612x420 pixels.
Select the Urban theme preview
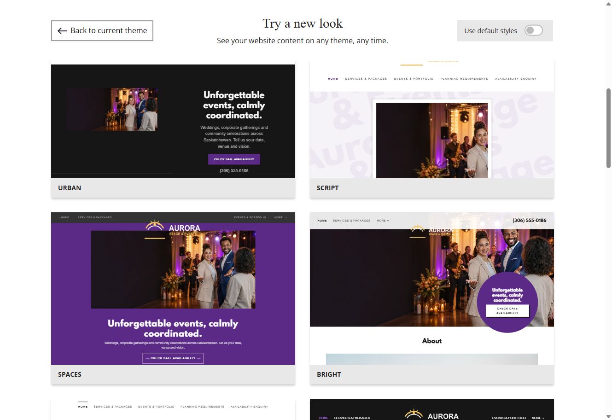coord(173,121)
